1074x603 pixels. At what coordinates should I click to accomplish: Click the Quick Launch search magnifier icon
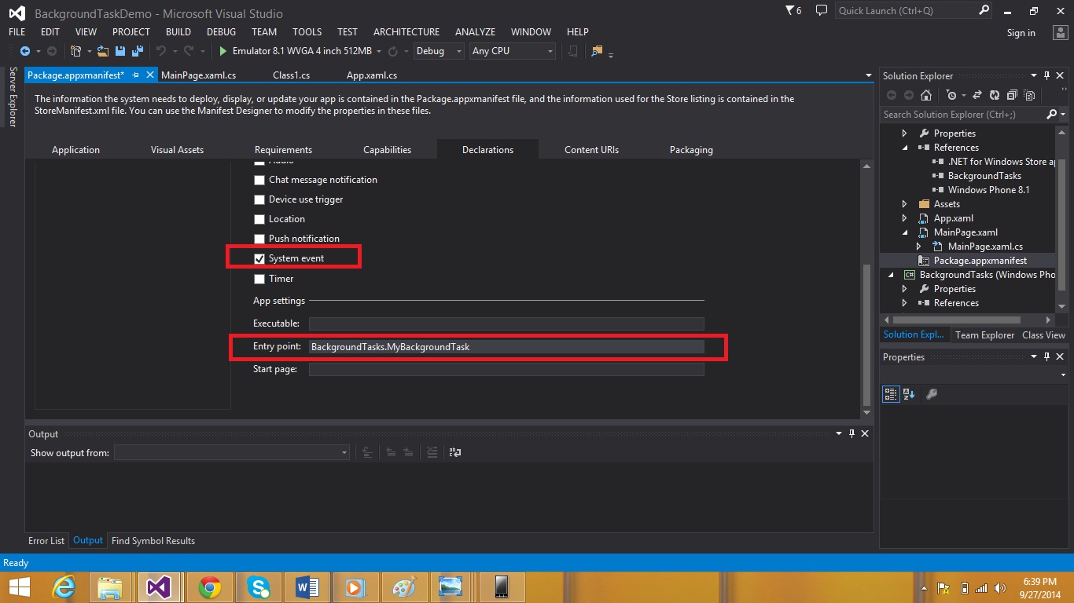tap(984, 10)
